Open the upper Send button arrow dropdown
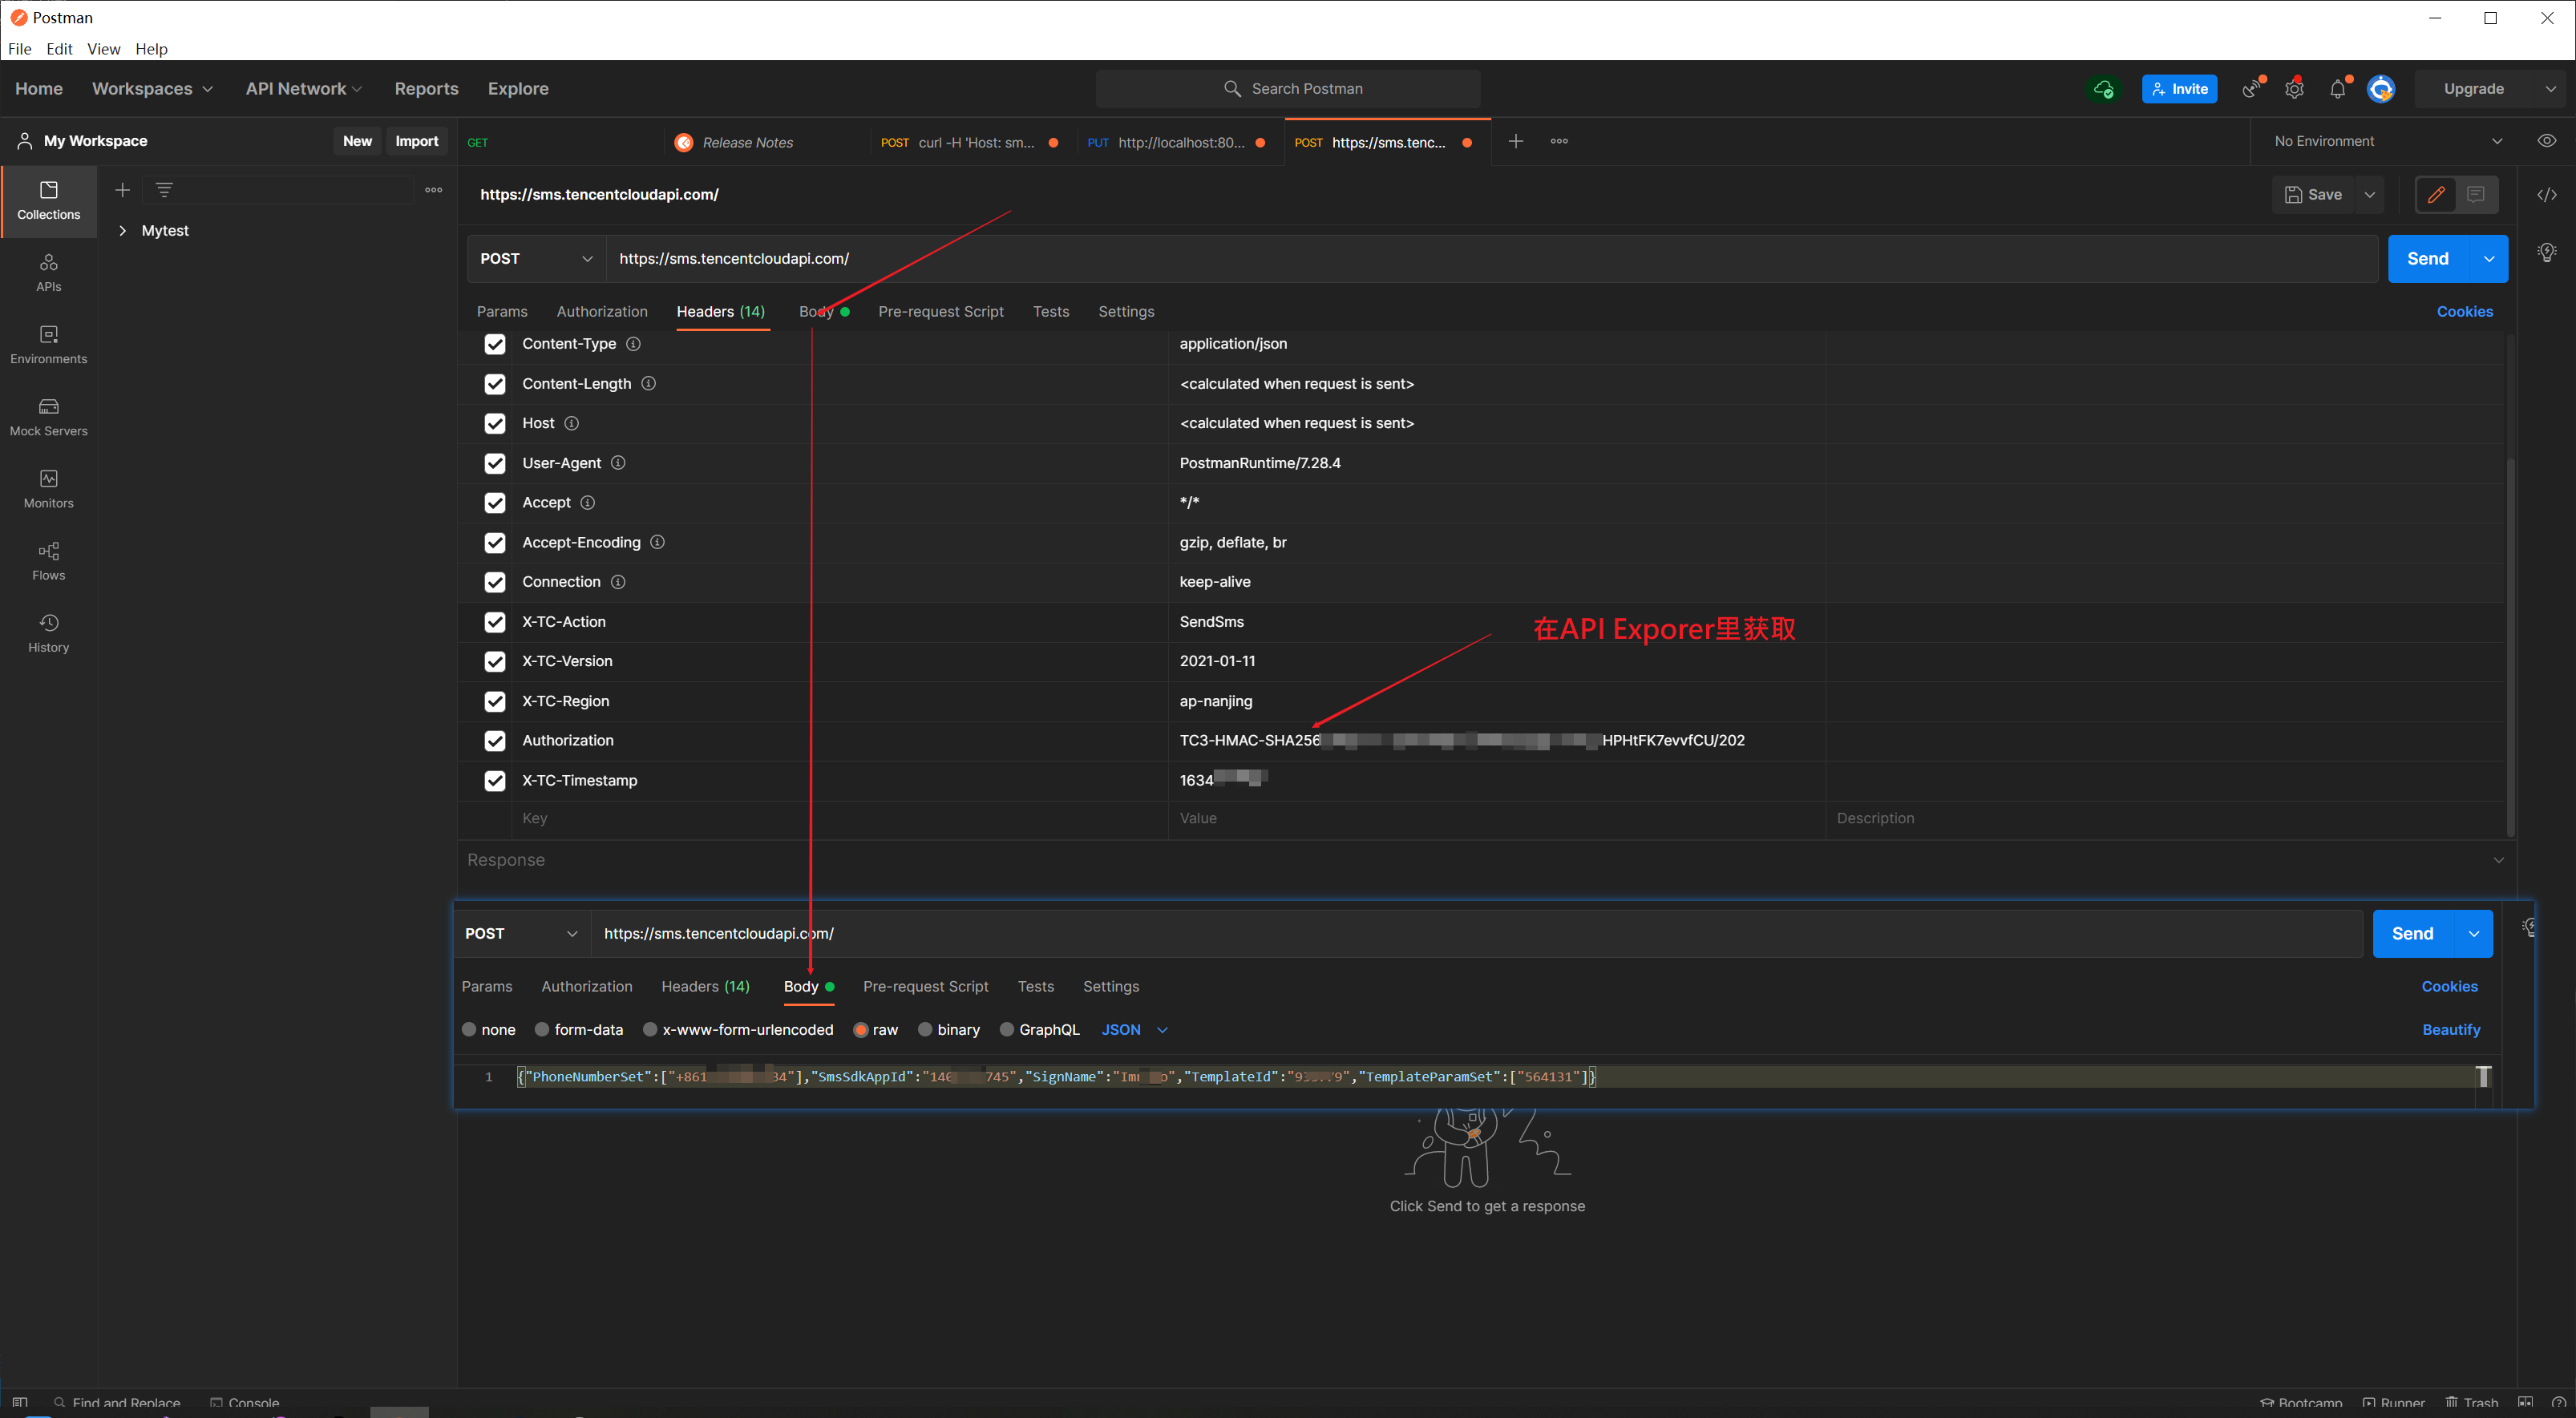 click(x=2488, y=259)
